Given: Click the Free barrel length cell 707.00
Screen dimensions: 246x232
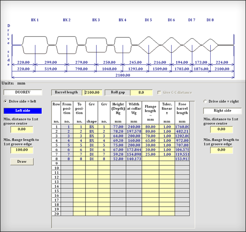Looking at the screenshot, I should tap(182, 145).
